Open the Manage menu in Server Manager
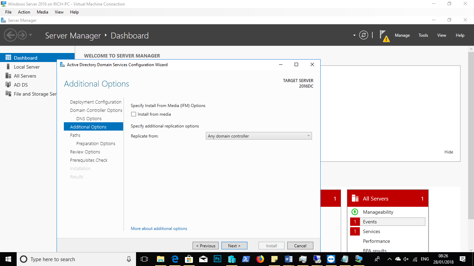The width and height of the screenshot is (474, 266). (402, 35)
